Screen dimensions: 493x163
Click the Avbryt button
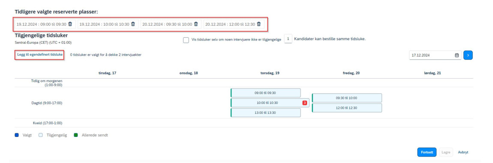pyautogui.click(x=463, y=152)
